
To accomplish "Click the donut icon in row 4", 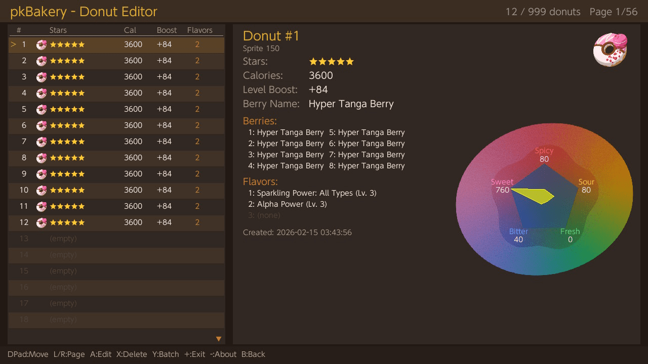I will point(42,93).
